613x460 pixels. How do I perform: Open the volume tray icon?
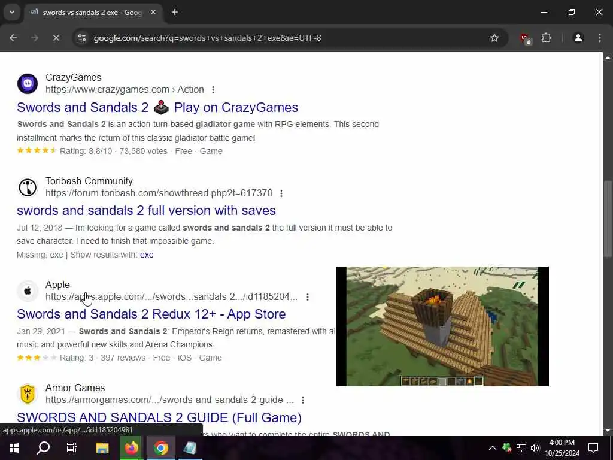[535, 448]
